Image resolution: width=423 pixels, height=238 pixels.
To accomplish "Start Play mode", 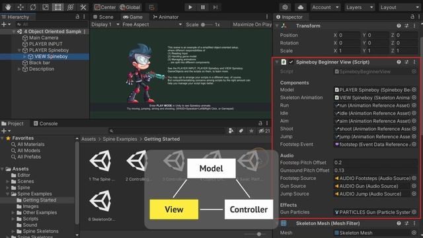I will pos(190,7).
